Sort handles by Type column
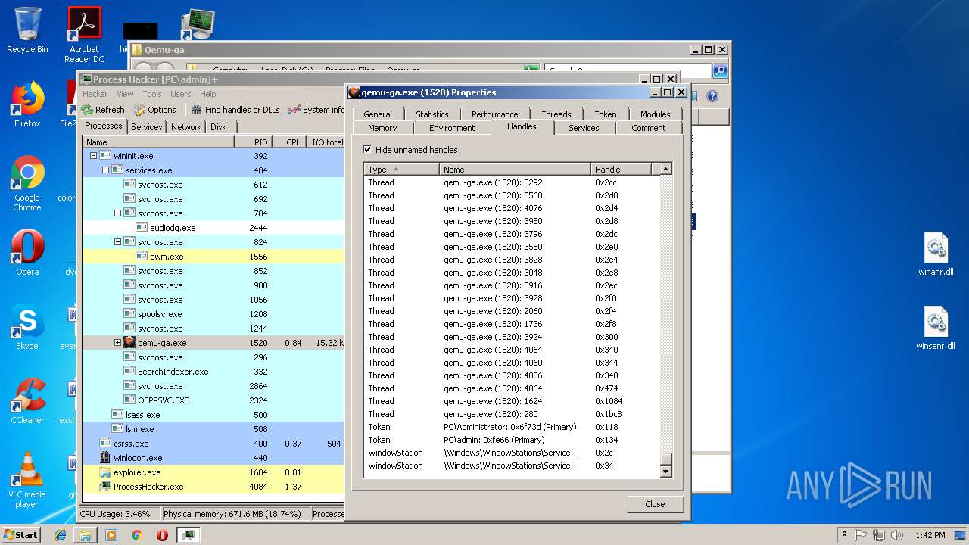Image resolution: width=969 pixels, height=545 pixels. point(401,170)
